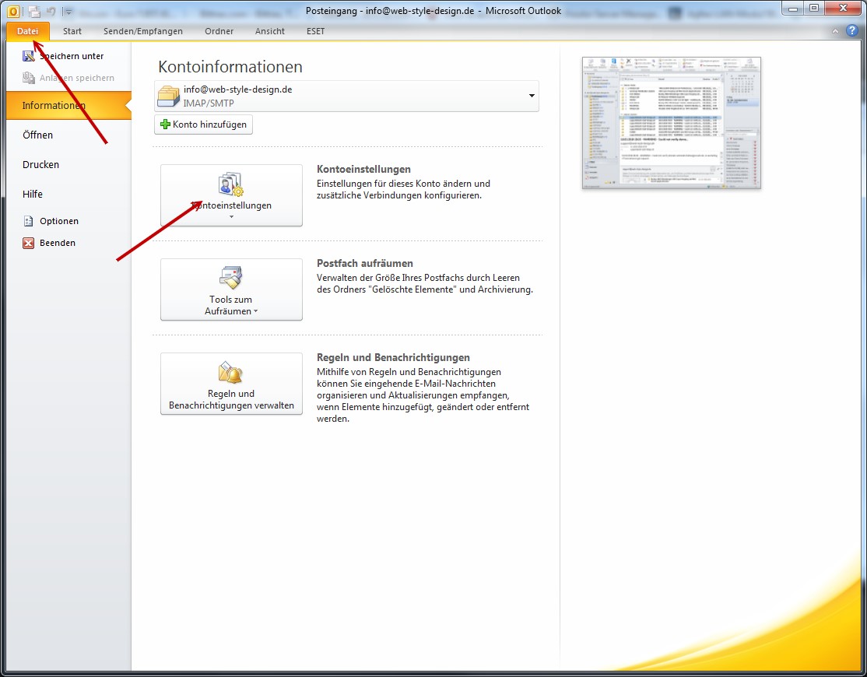Switch to the Datei tab

click(x=28, y=31)
